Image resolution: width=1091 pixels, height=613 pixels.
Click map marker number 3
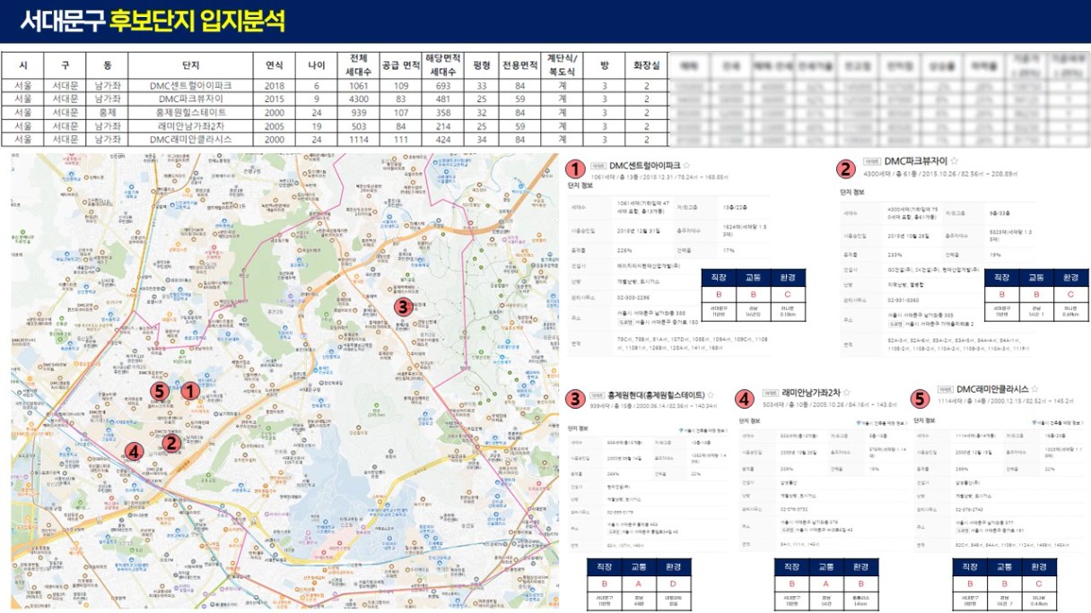(x=403, y=306)
